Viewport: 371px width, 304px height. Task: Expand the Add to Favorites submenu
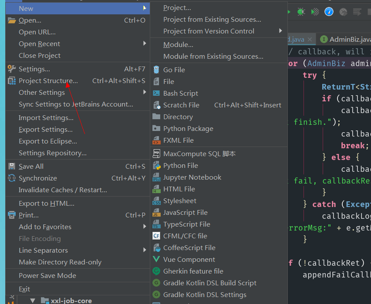pyautogui.click(x=145, y=227)
